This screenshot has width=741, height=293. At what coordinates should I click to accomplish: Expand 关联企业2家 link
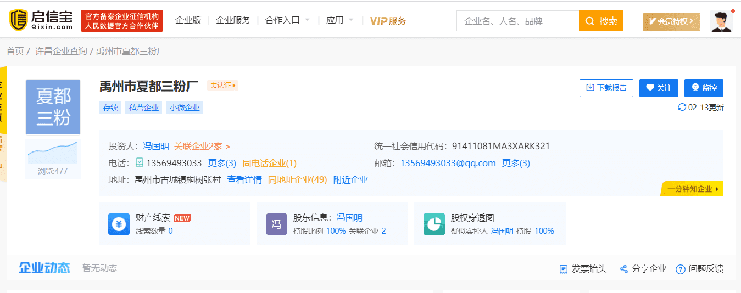tap(202, 146)
